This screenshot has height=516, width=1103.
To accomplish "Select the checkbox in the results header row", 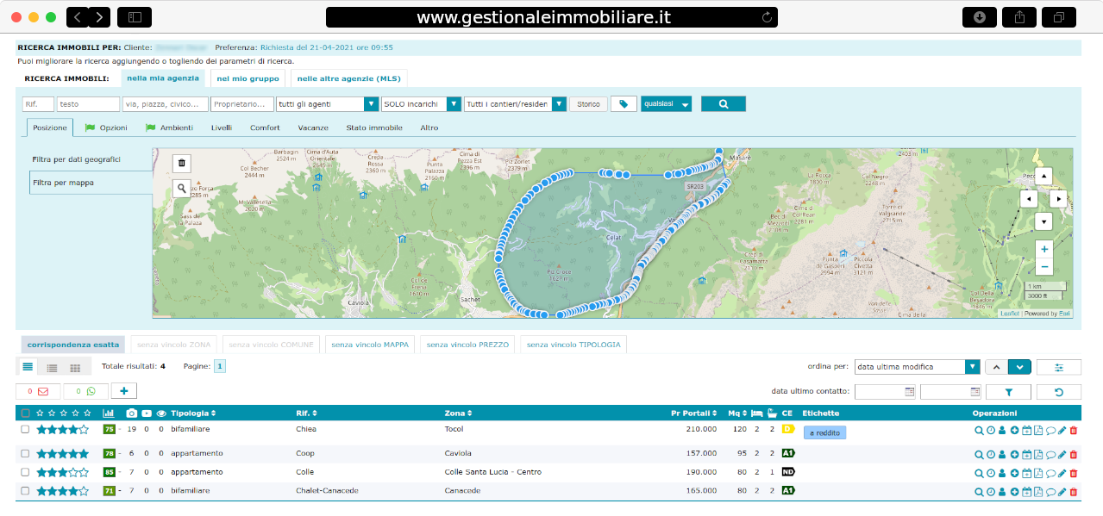I will coord(24,413).
